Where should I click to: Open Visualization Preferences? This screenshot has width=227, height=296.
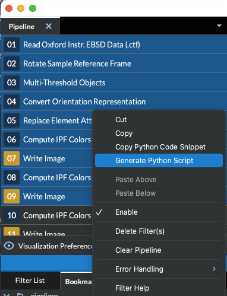click(55, 246)
